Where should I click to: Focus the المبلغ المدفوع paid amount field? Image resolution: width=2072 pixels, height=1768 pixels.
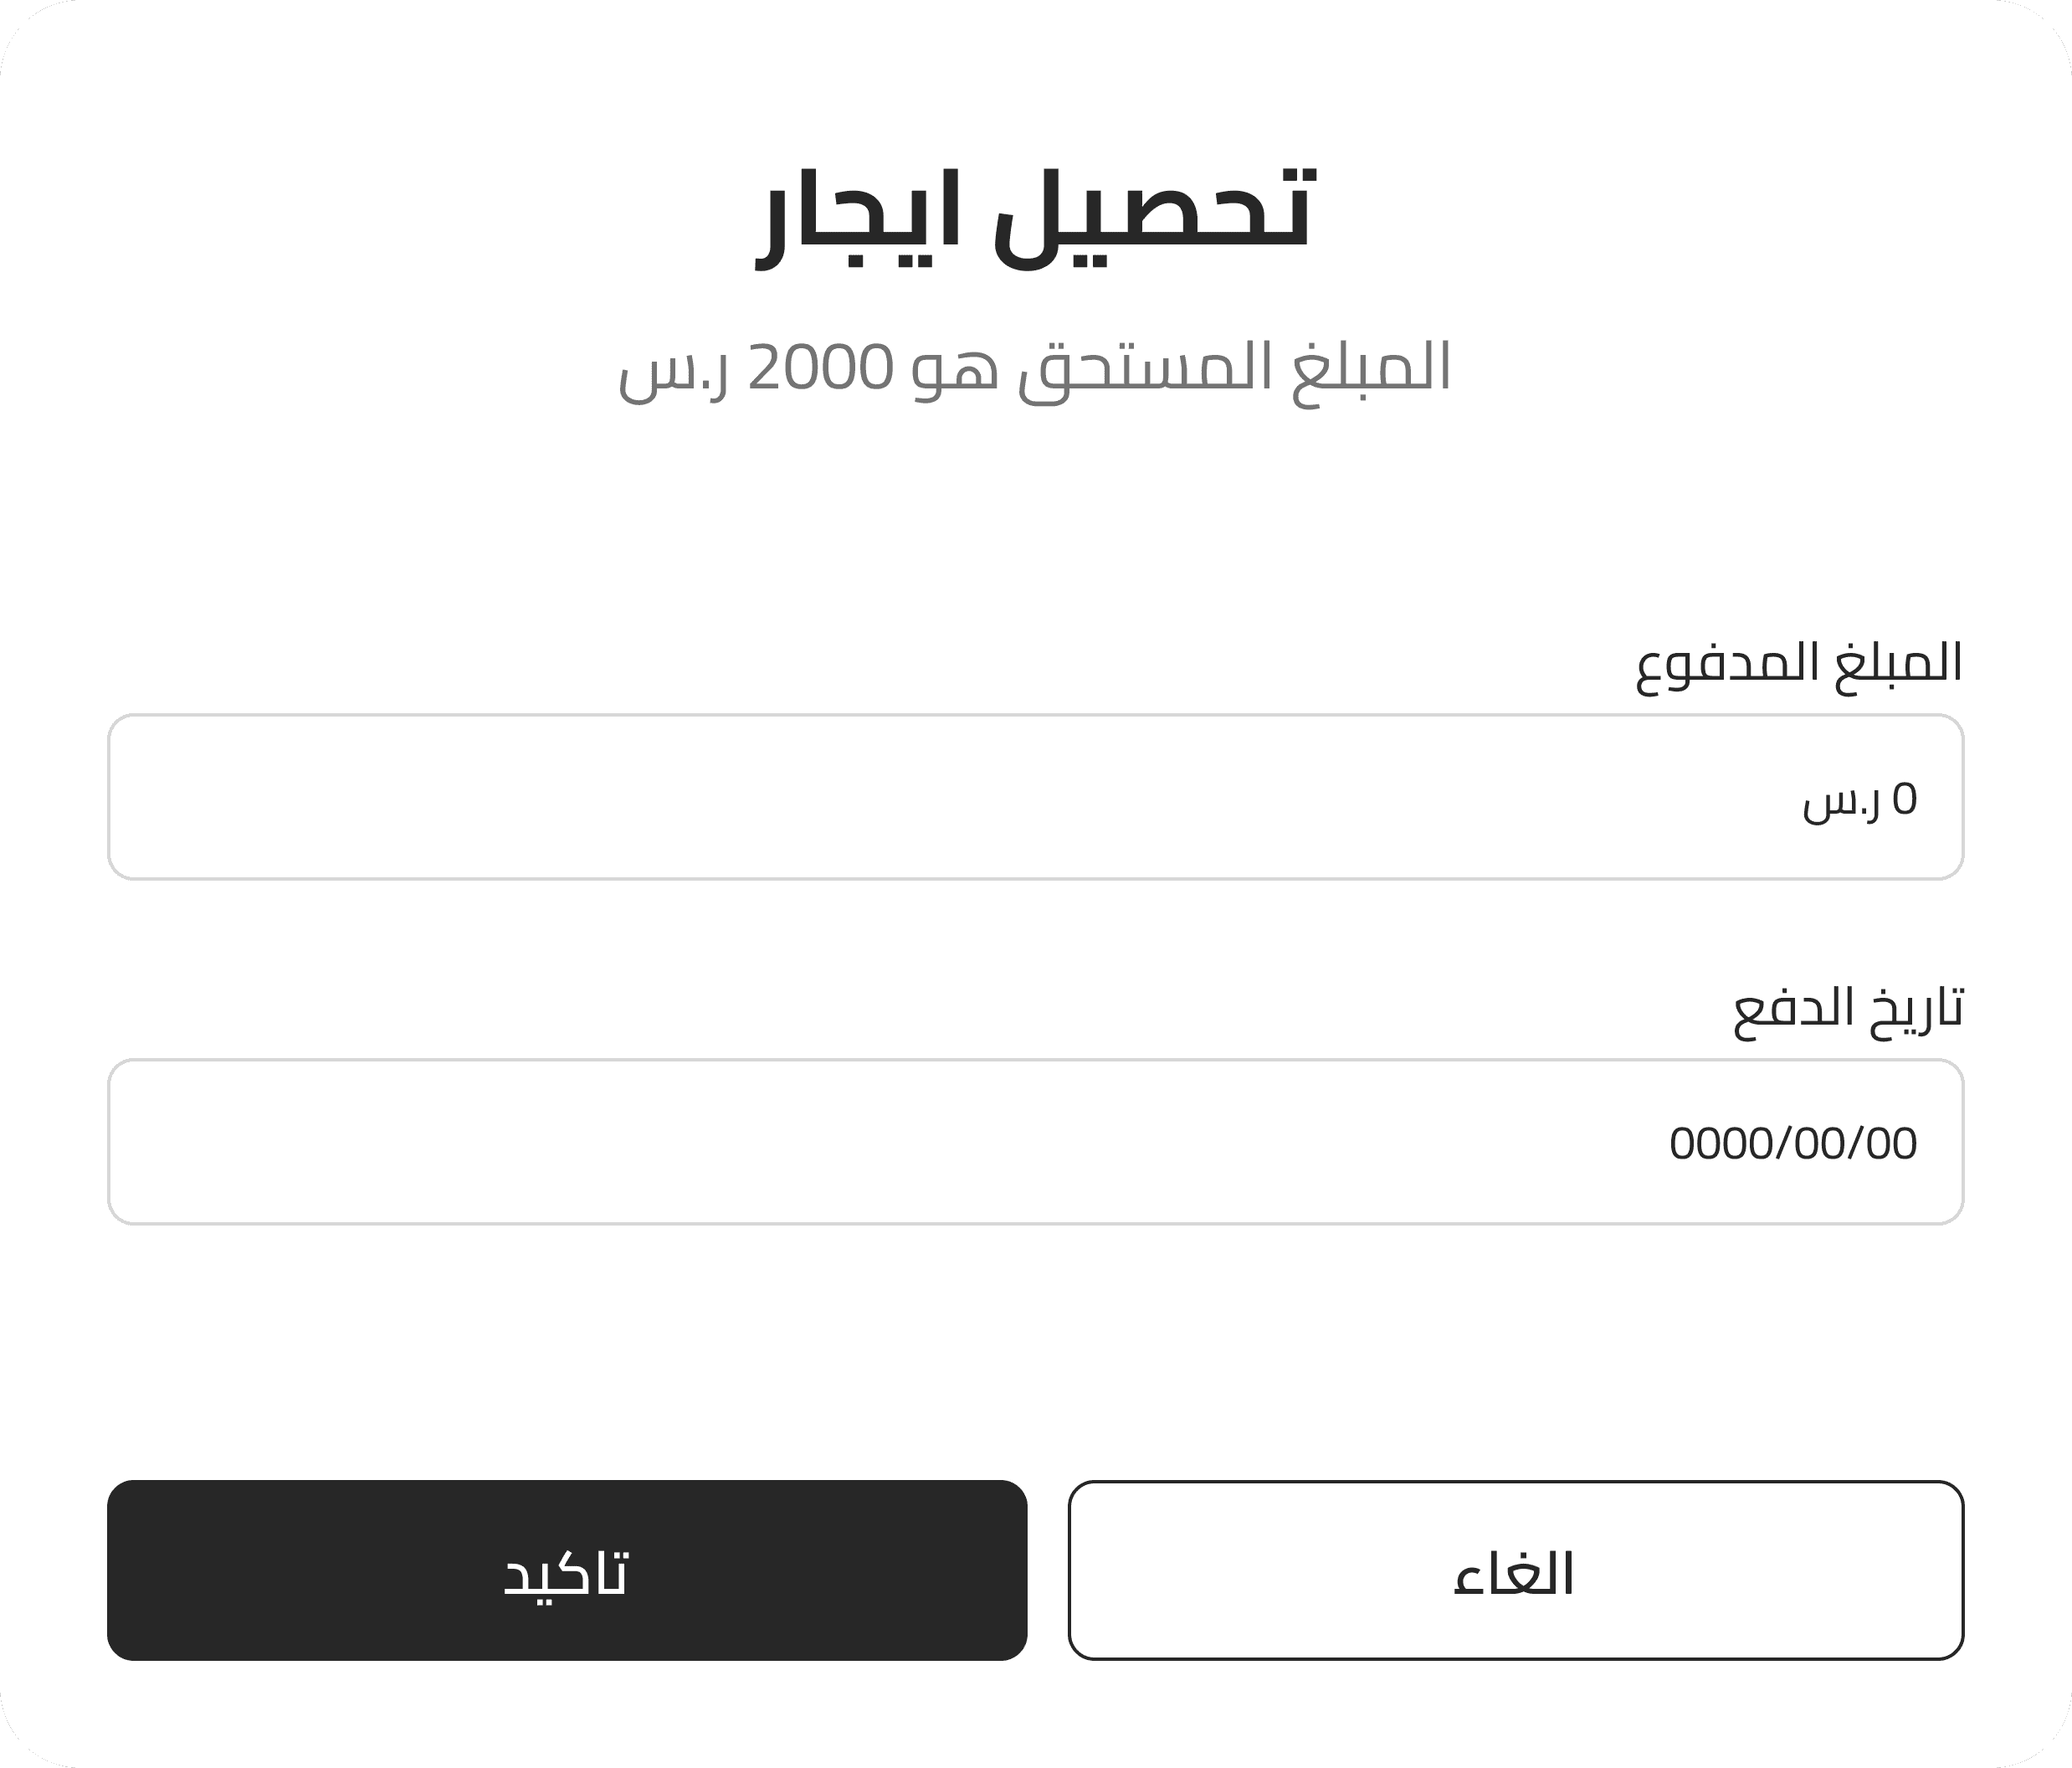(x=1036, y=796)
